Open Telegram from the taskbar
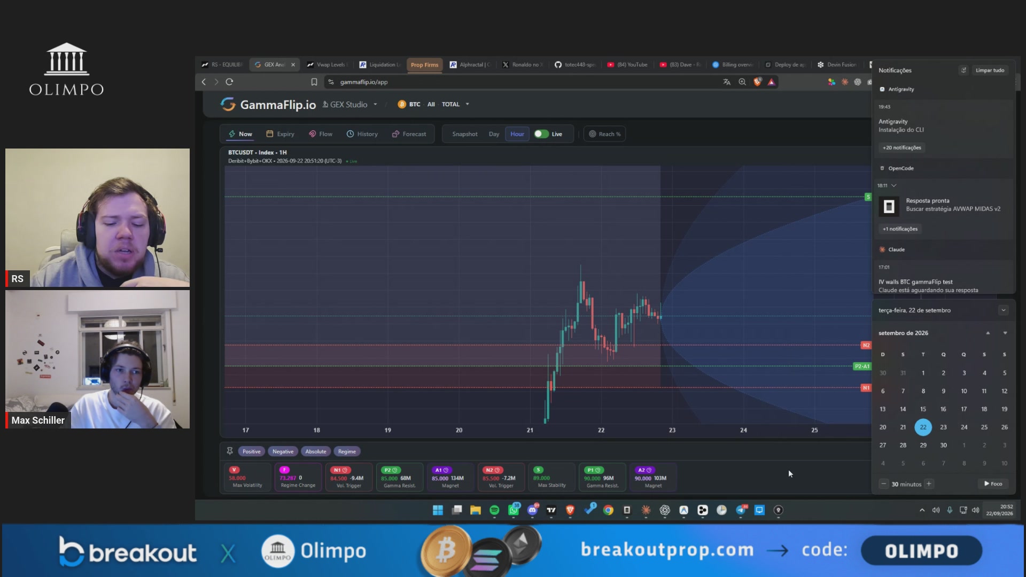The height and width of the screenshot is (577, 1026). tap(741, 510)
